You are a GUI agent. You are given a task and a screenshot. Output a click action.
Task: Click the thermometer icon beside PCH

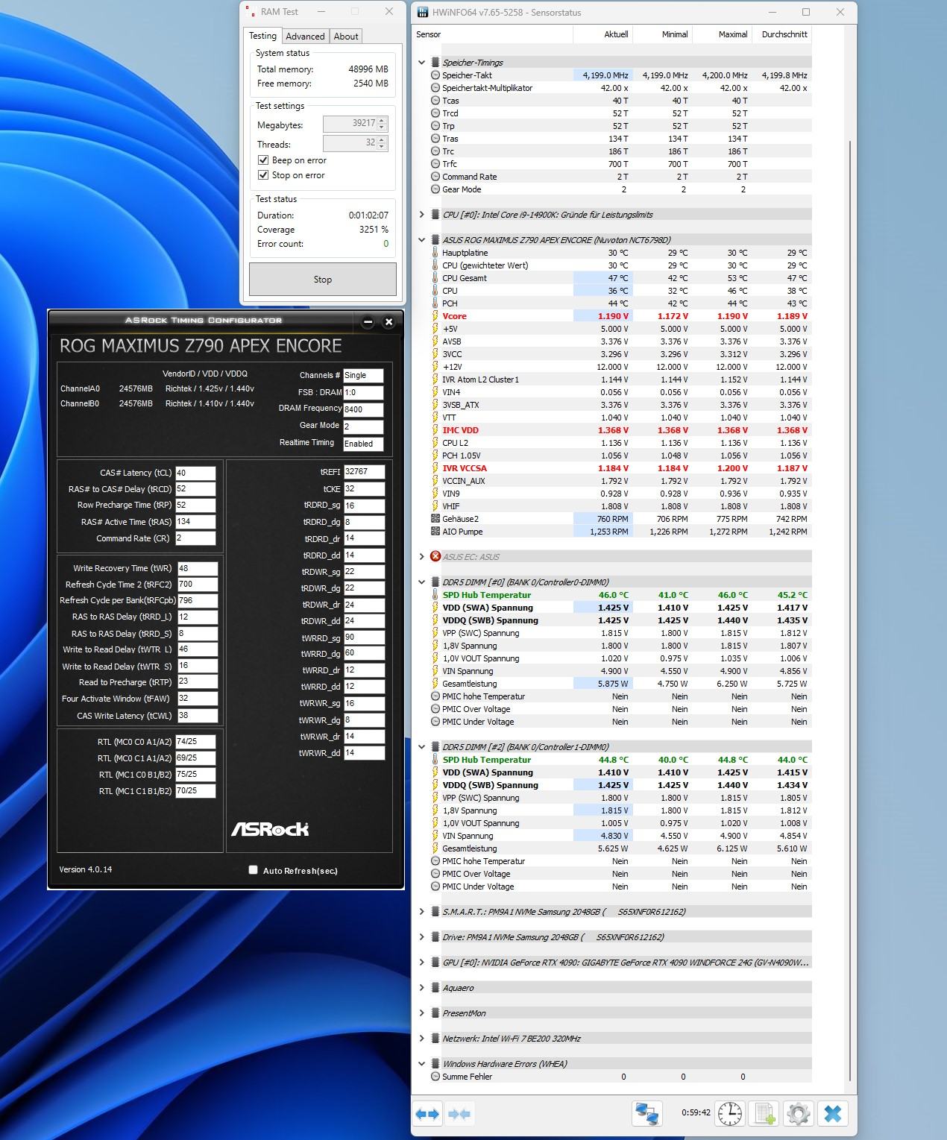coord(435,303)
